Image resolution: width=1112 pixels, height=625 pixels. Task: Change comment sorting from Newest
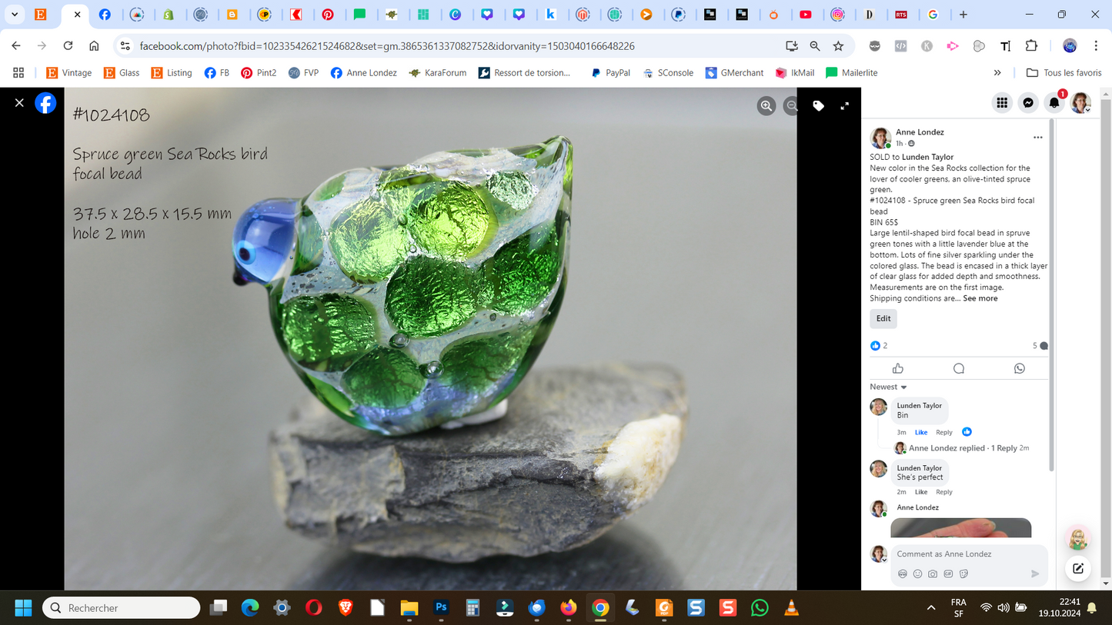tap(888, 387)
